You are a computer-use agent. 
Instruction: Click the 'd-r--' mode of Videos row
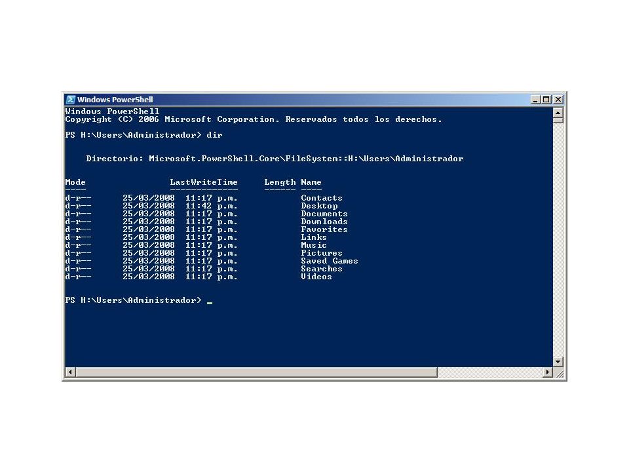click(78, 277)
